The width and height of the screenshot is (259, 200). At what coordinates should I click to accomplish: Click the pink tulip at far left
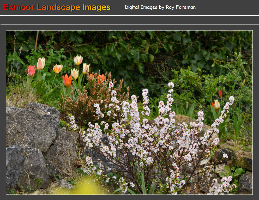click(32, 70)
